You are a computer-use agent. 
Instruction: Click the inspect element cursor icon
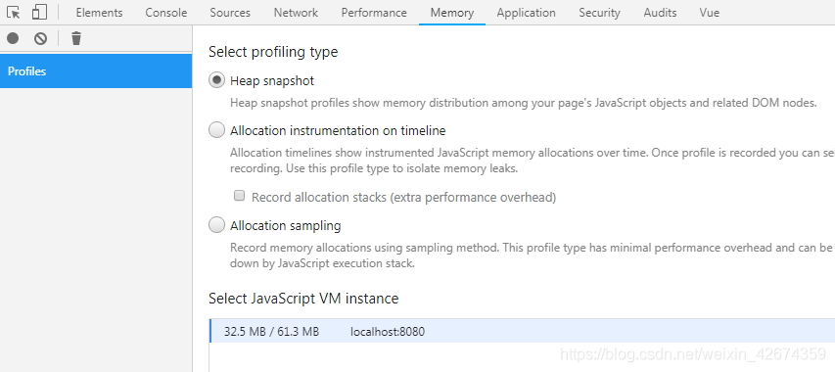(14, 13)
